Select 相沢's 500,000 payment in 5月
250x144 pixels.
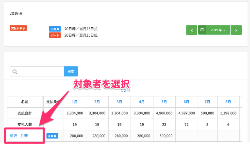click(x=166, y=136)
